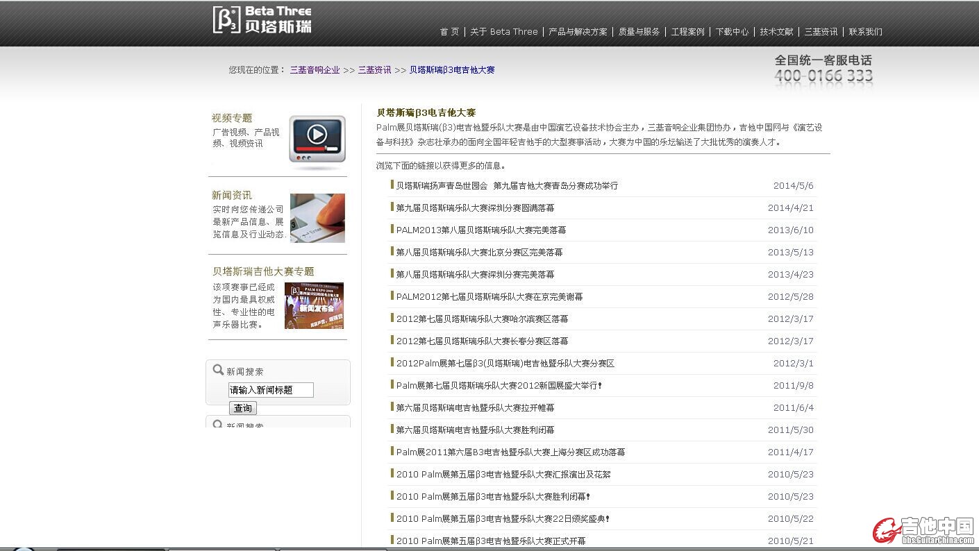Open 质量与服务 menu item
This screenshot has height=551, width=979.
pos(639,32)
